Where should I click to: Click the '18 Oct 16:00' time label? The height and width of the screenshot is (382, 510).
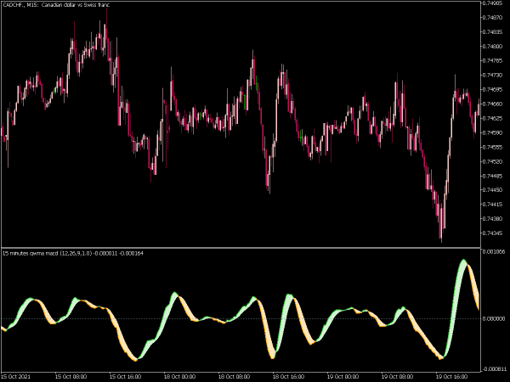pyautogui.click(x=288, y=376)
